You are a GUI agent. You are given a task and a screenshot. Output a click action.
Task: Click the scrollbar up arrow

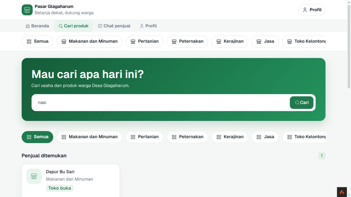click(x=349, y=2)
